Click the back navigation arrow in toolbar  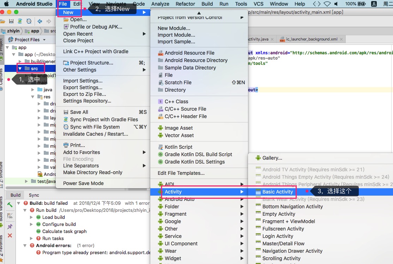40,21
